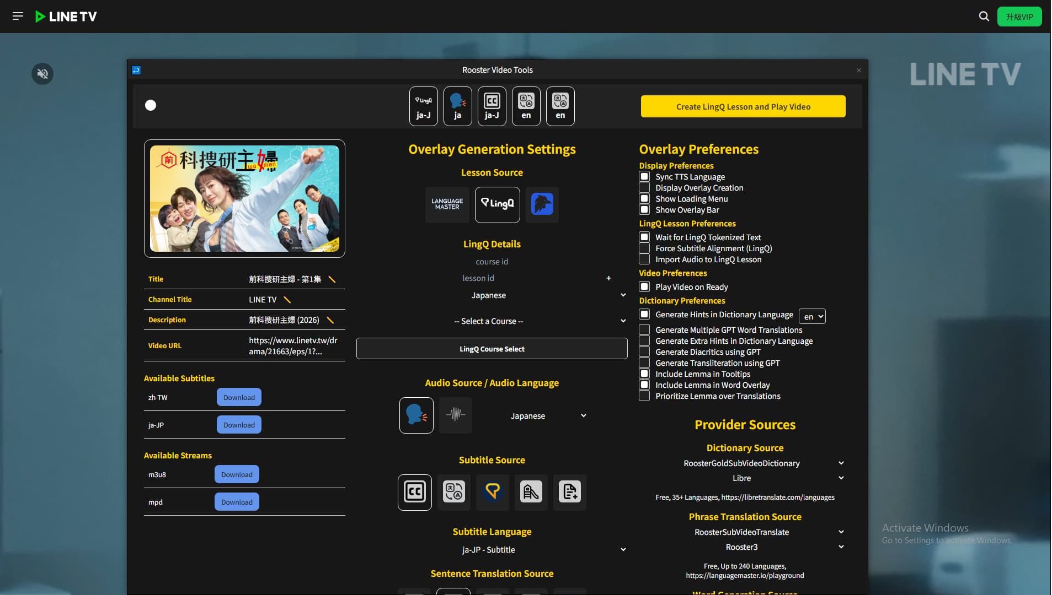Enable Display Overlay Creation checkbox
The height and width of the screenshot is (595, 1052).
[644, 188]
